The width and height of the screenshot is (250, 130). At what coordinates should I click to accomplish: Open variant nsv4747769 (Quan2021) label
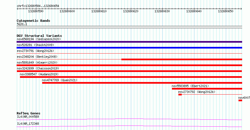pyautogui.click(x=60, y=80)
